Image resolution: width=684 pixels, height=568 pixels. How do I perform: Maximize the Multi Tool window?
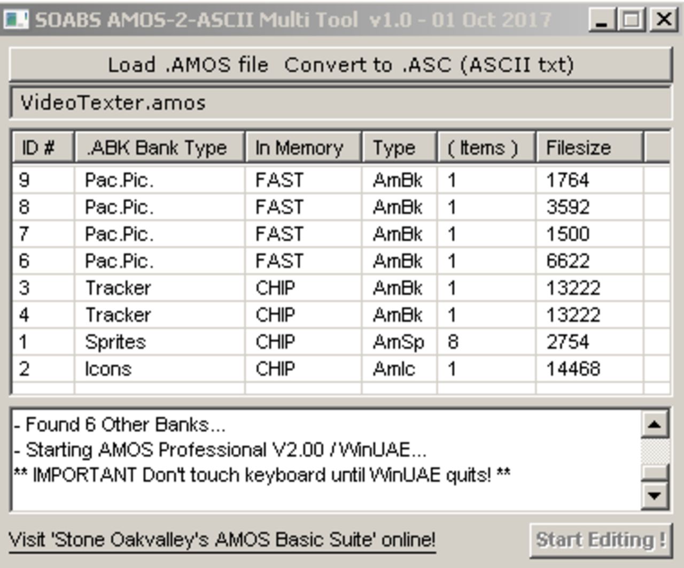pyautogui.click(x=632, y=20)
